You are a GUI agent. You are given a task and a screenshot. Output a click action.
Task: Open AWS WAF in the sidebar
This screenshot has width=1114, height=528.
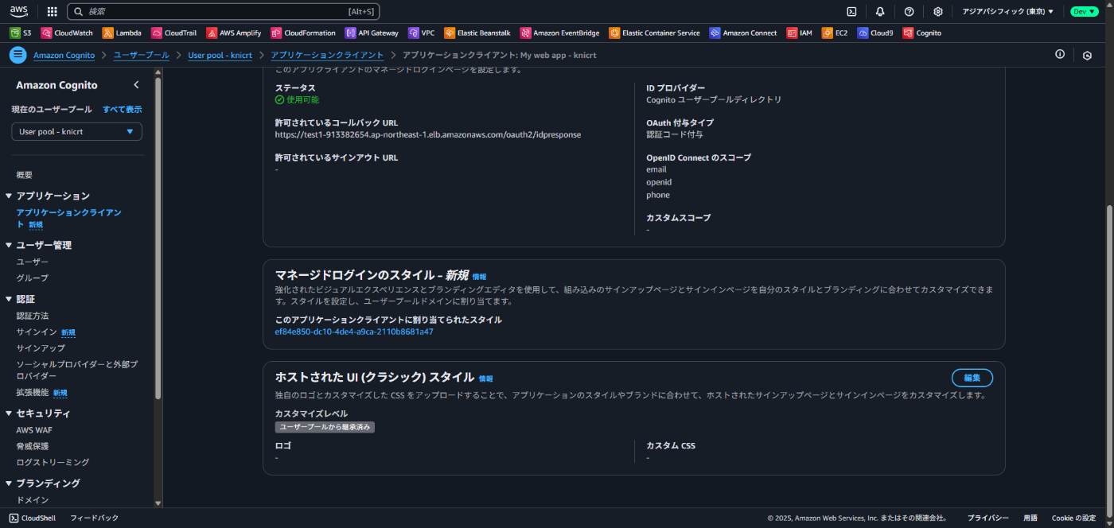click(34, 430)
